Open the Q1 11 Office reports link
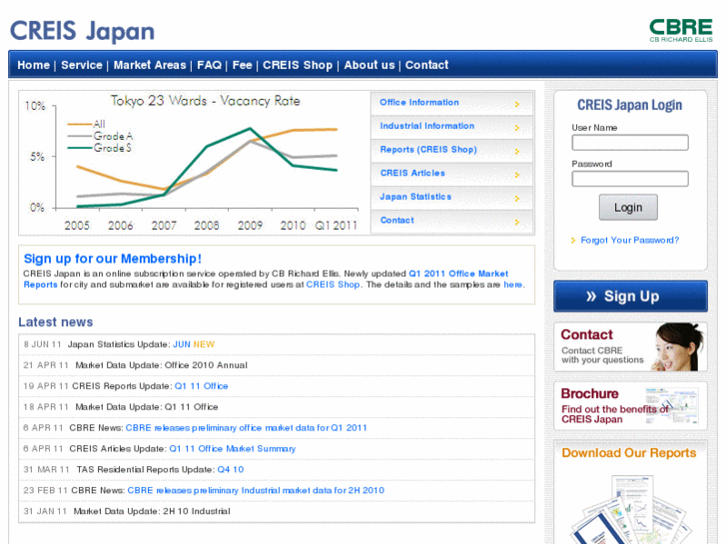The image size is (726, 544). click(201, 386)
